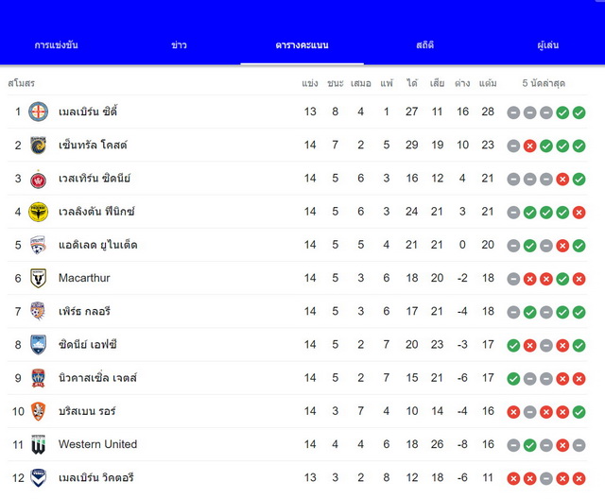Screen dimensions: 605x499
Task: Click the แต้ม points column header
Action: point(488,83)
